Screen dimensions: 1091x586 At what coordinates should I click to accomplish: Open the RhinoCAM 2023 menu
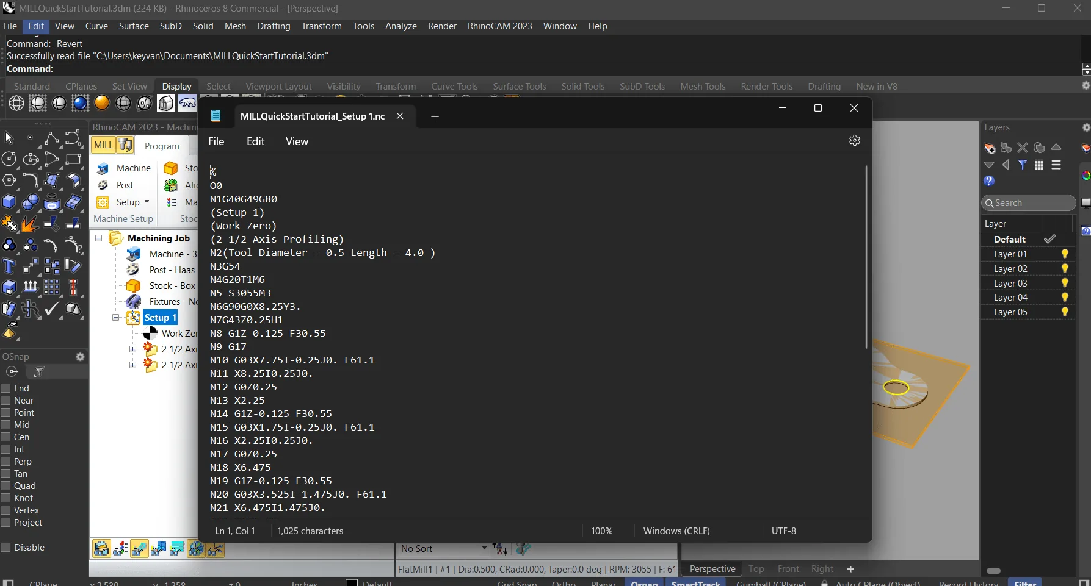point(499,26)
